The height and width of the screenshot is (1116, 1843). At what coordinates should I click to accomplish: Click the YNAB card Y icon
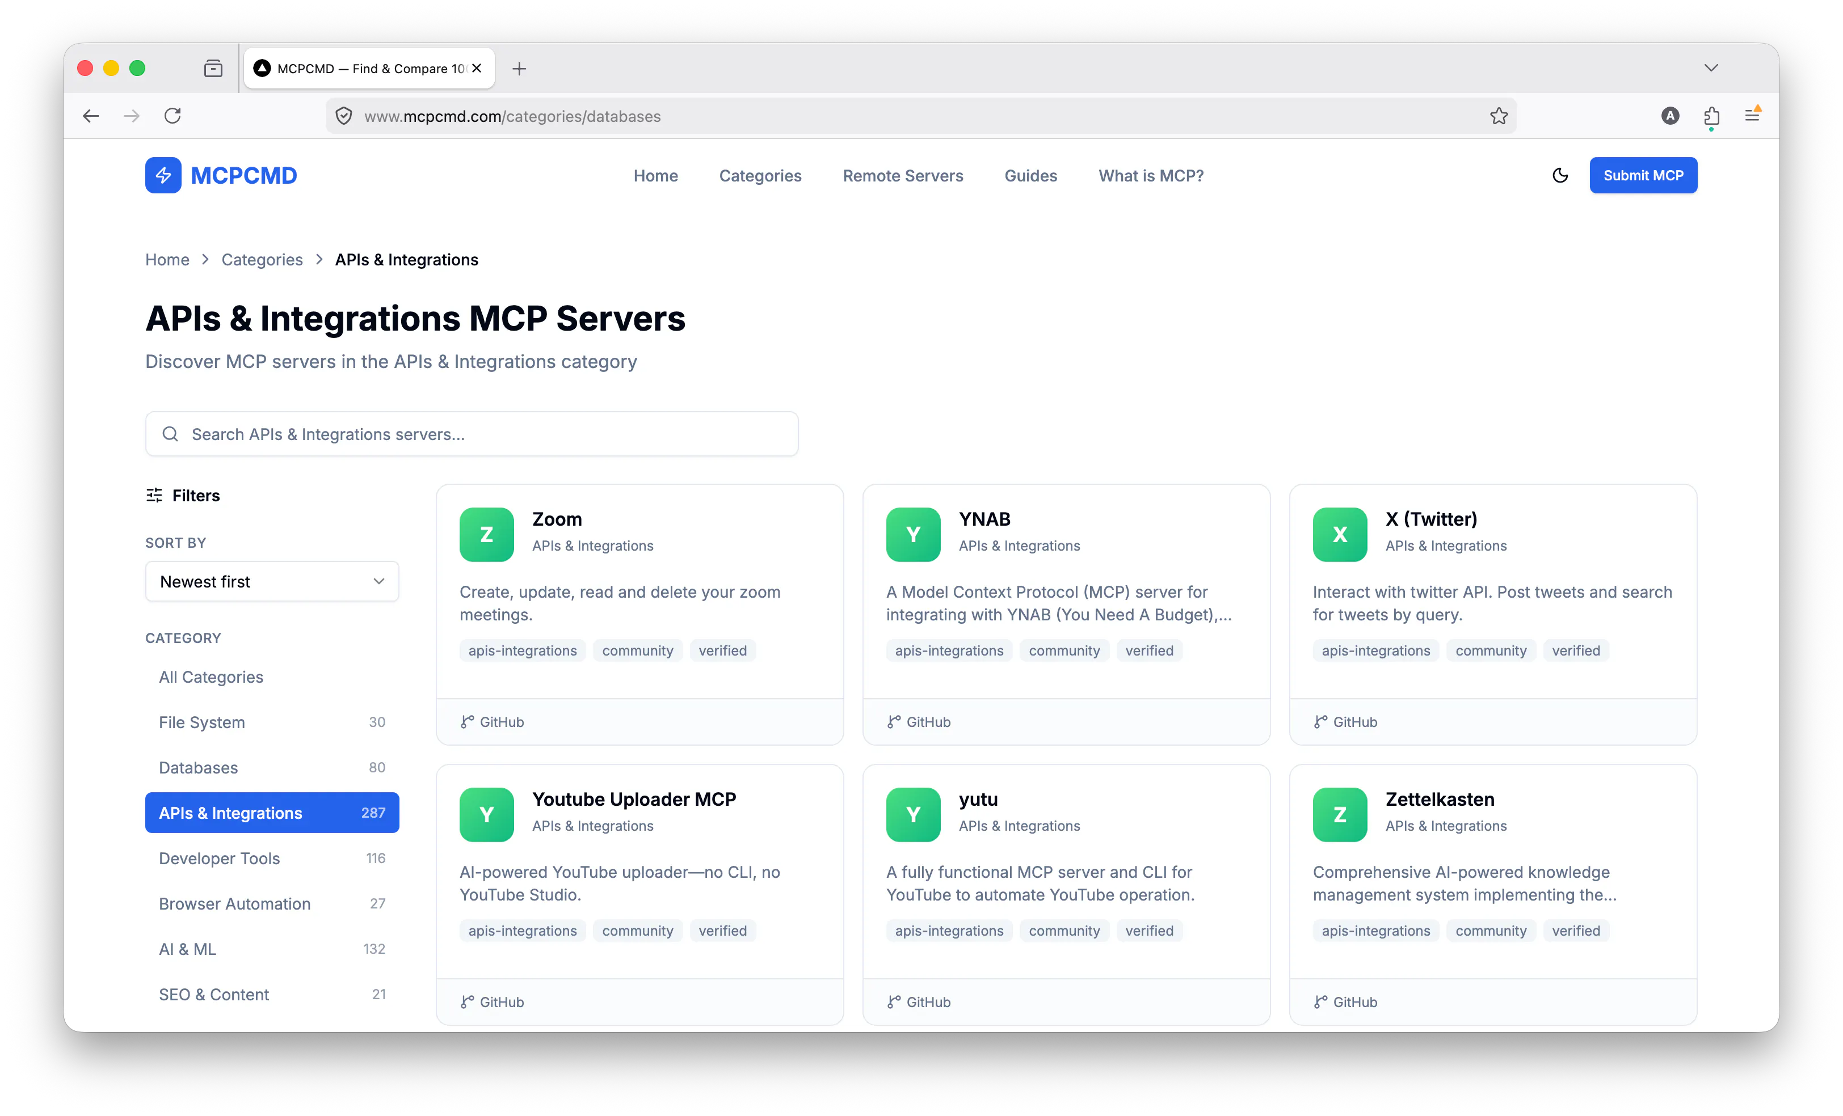coord(914,534)
